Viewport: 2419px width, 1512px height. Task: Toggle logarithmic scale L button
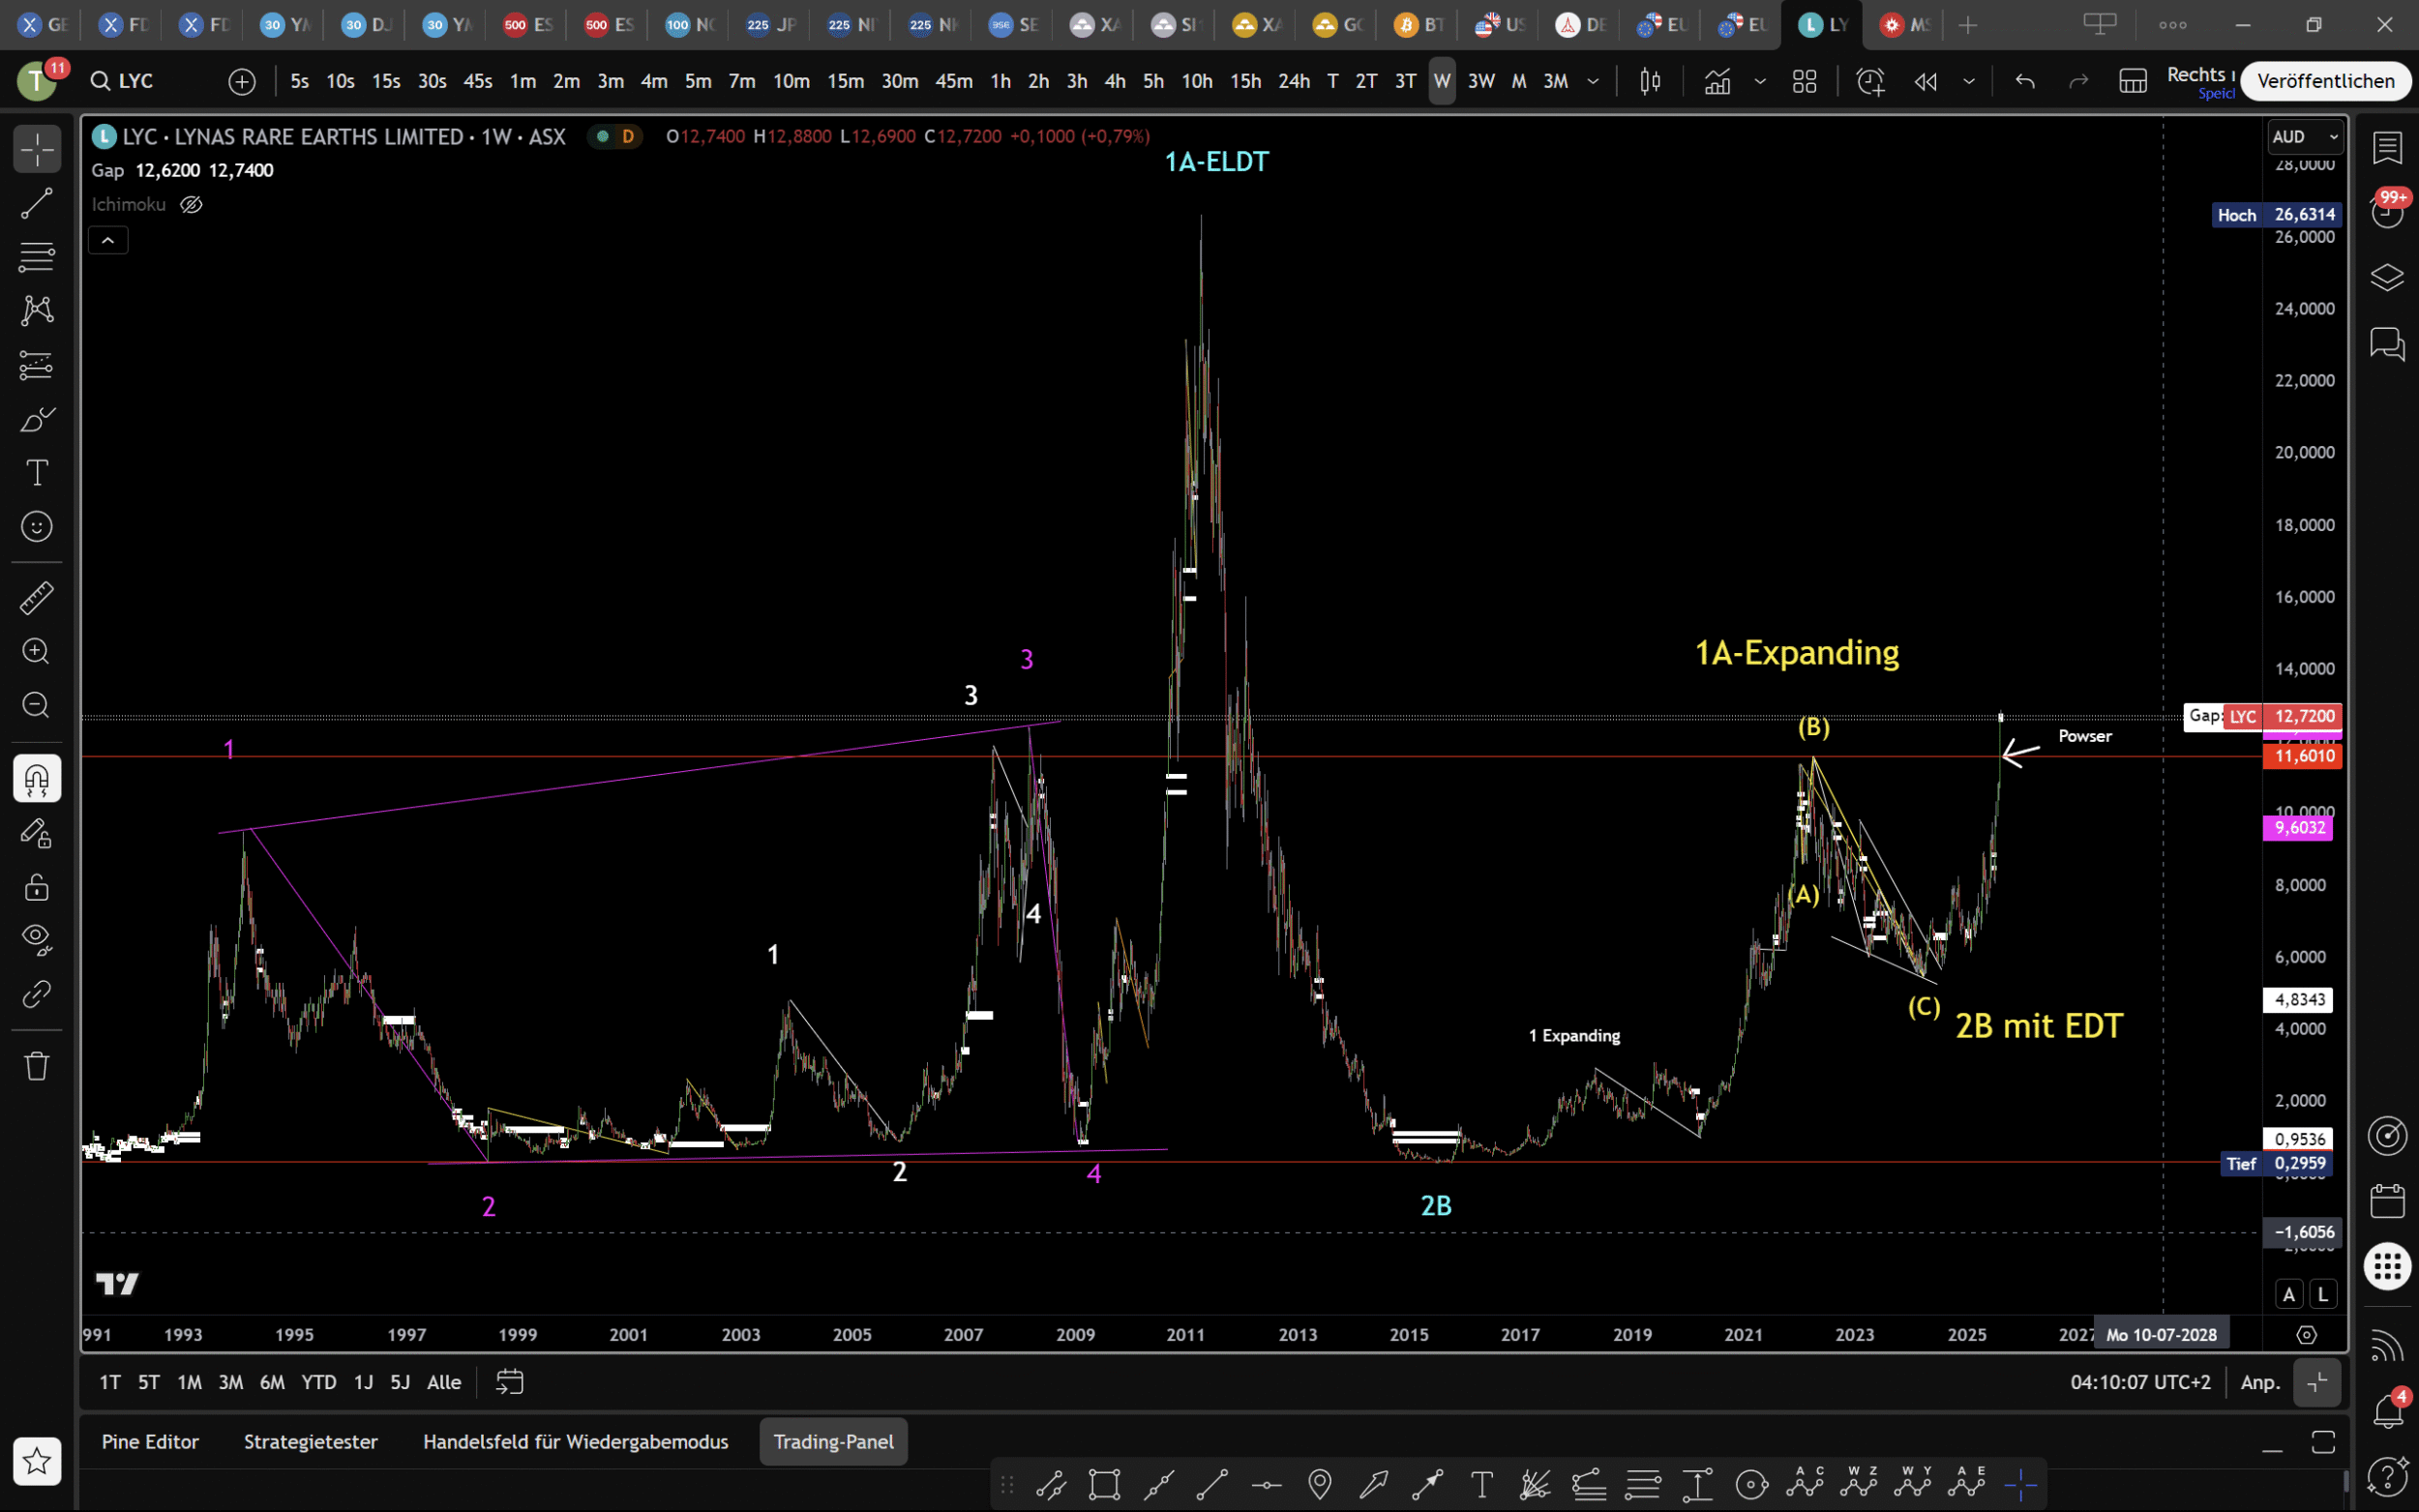click(2323, 1294)
